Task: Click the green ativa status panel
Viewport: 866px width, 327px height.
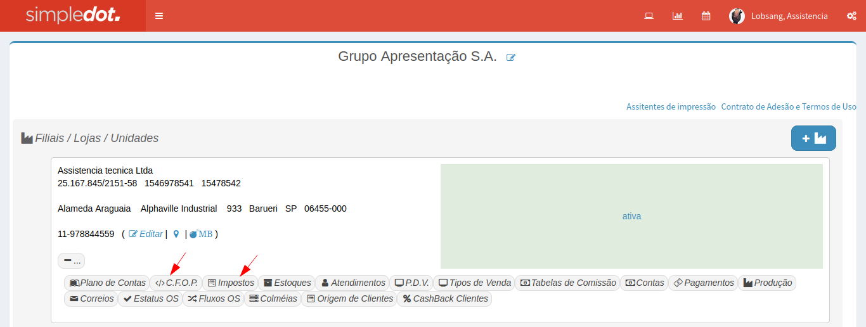Action: click(x=631, y=216)
